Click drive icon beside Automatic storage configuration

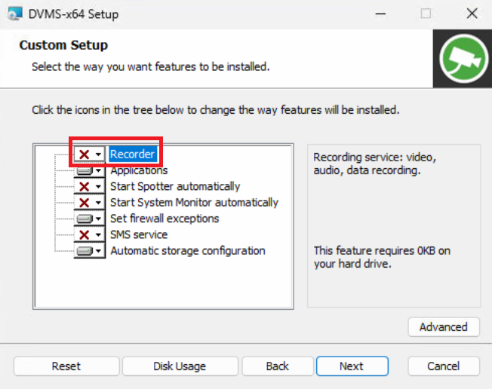coord(85,251)
